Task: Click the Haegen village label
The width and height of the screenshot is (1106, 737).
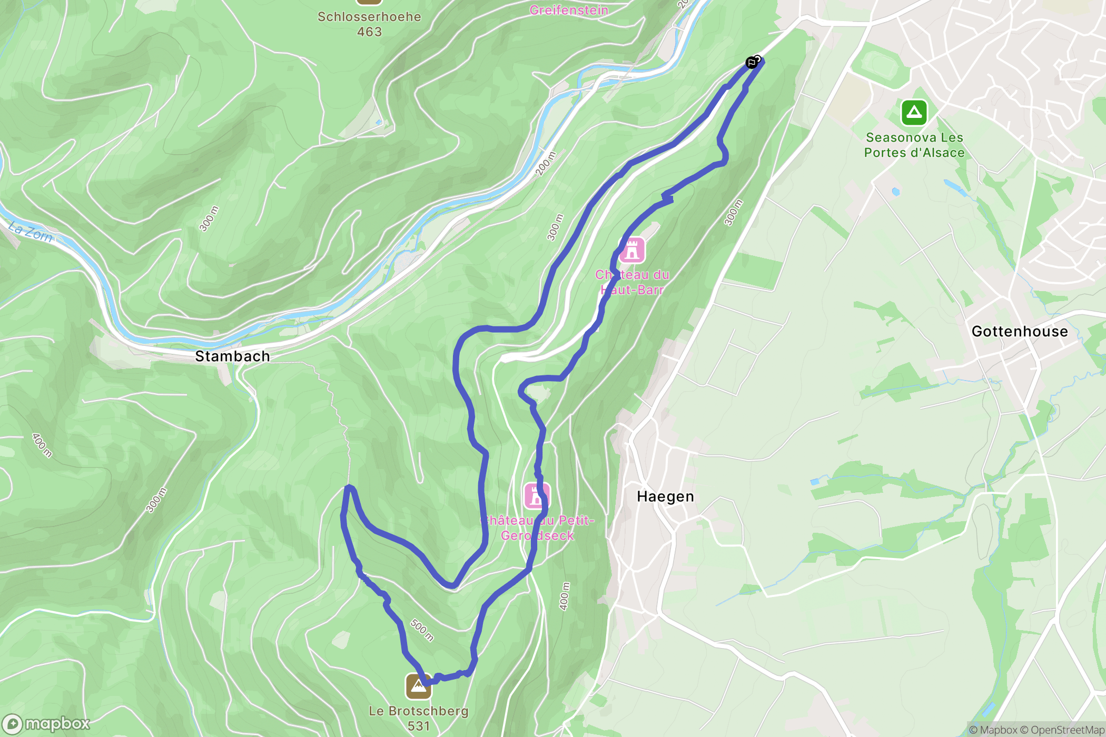Action: (665, 496)
